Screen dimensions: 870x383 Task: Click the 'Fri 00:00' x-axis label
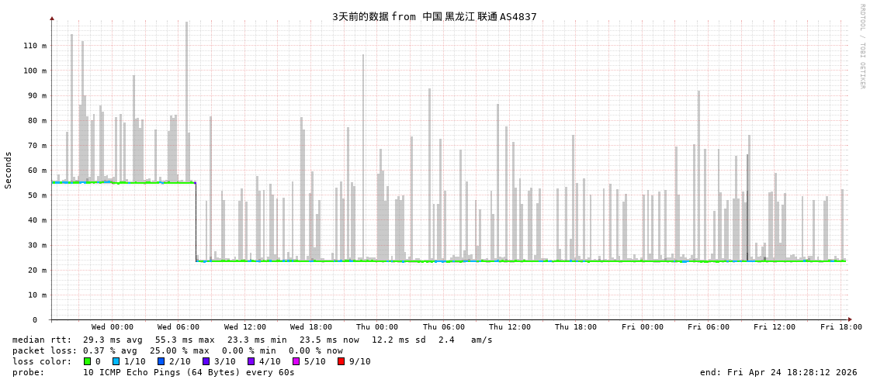point(643,327)
